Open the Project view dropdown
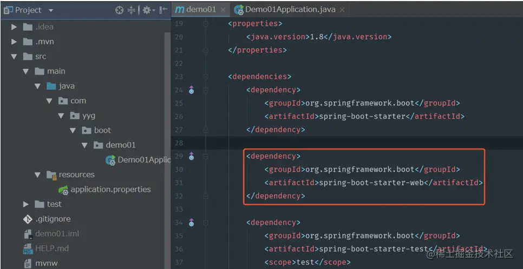The width and height of the screenshot is (523, 269). click(51, 10)
